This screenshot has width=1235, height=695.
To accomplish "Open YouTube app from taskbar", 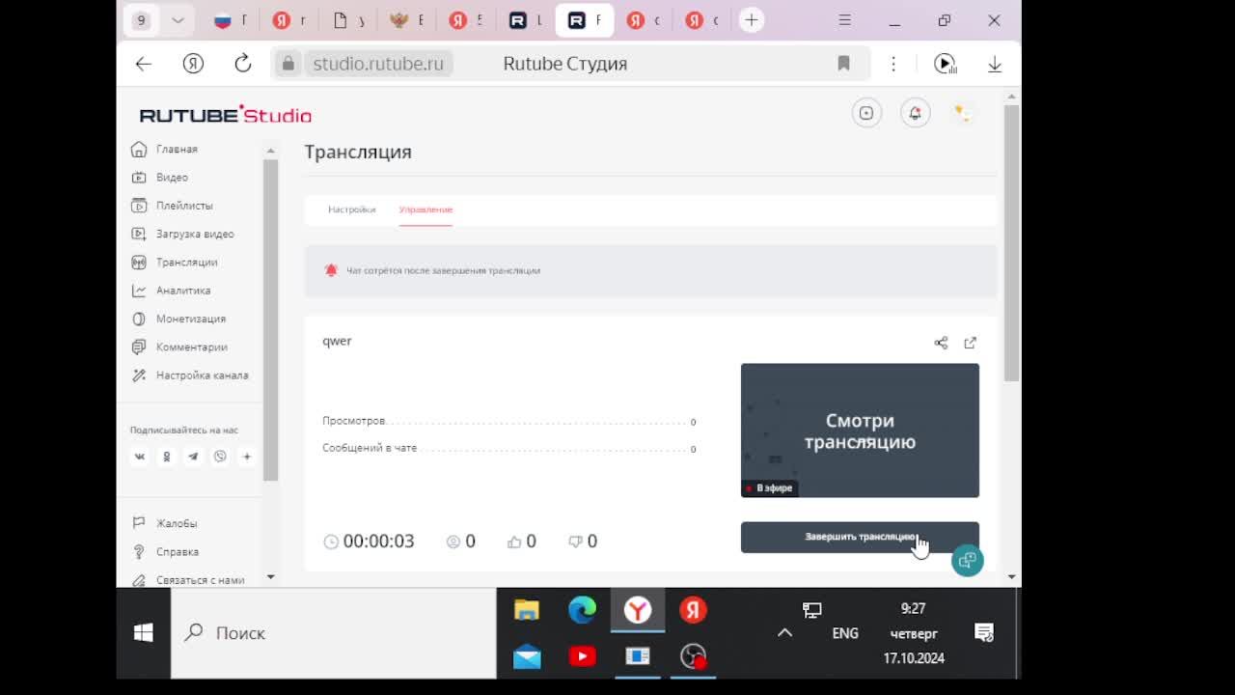I will pos(582,656).
